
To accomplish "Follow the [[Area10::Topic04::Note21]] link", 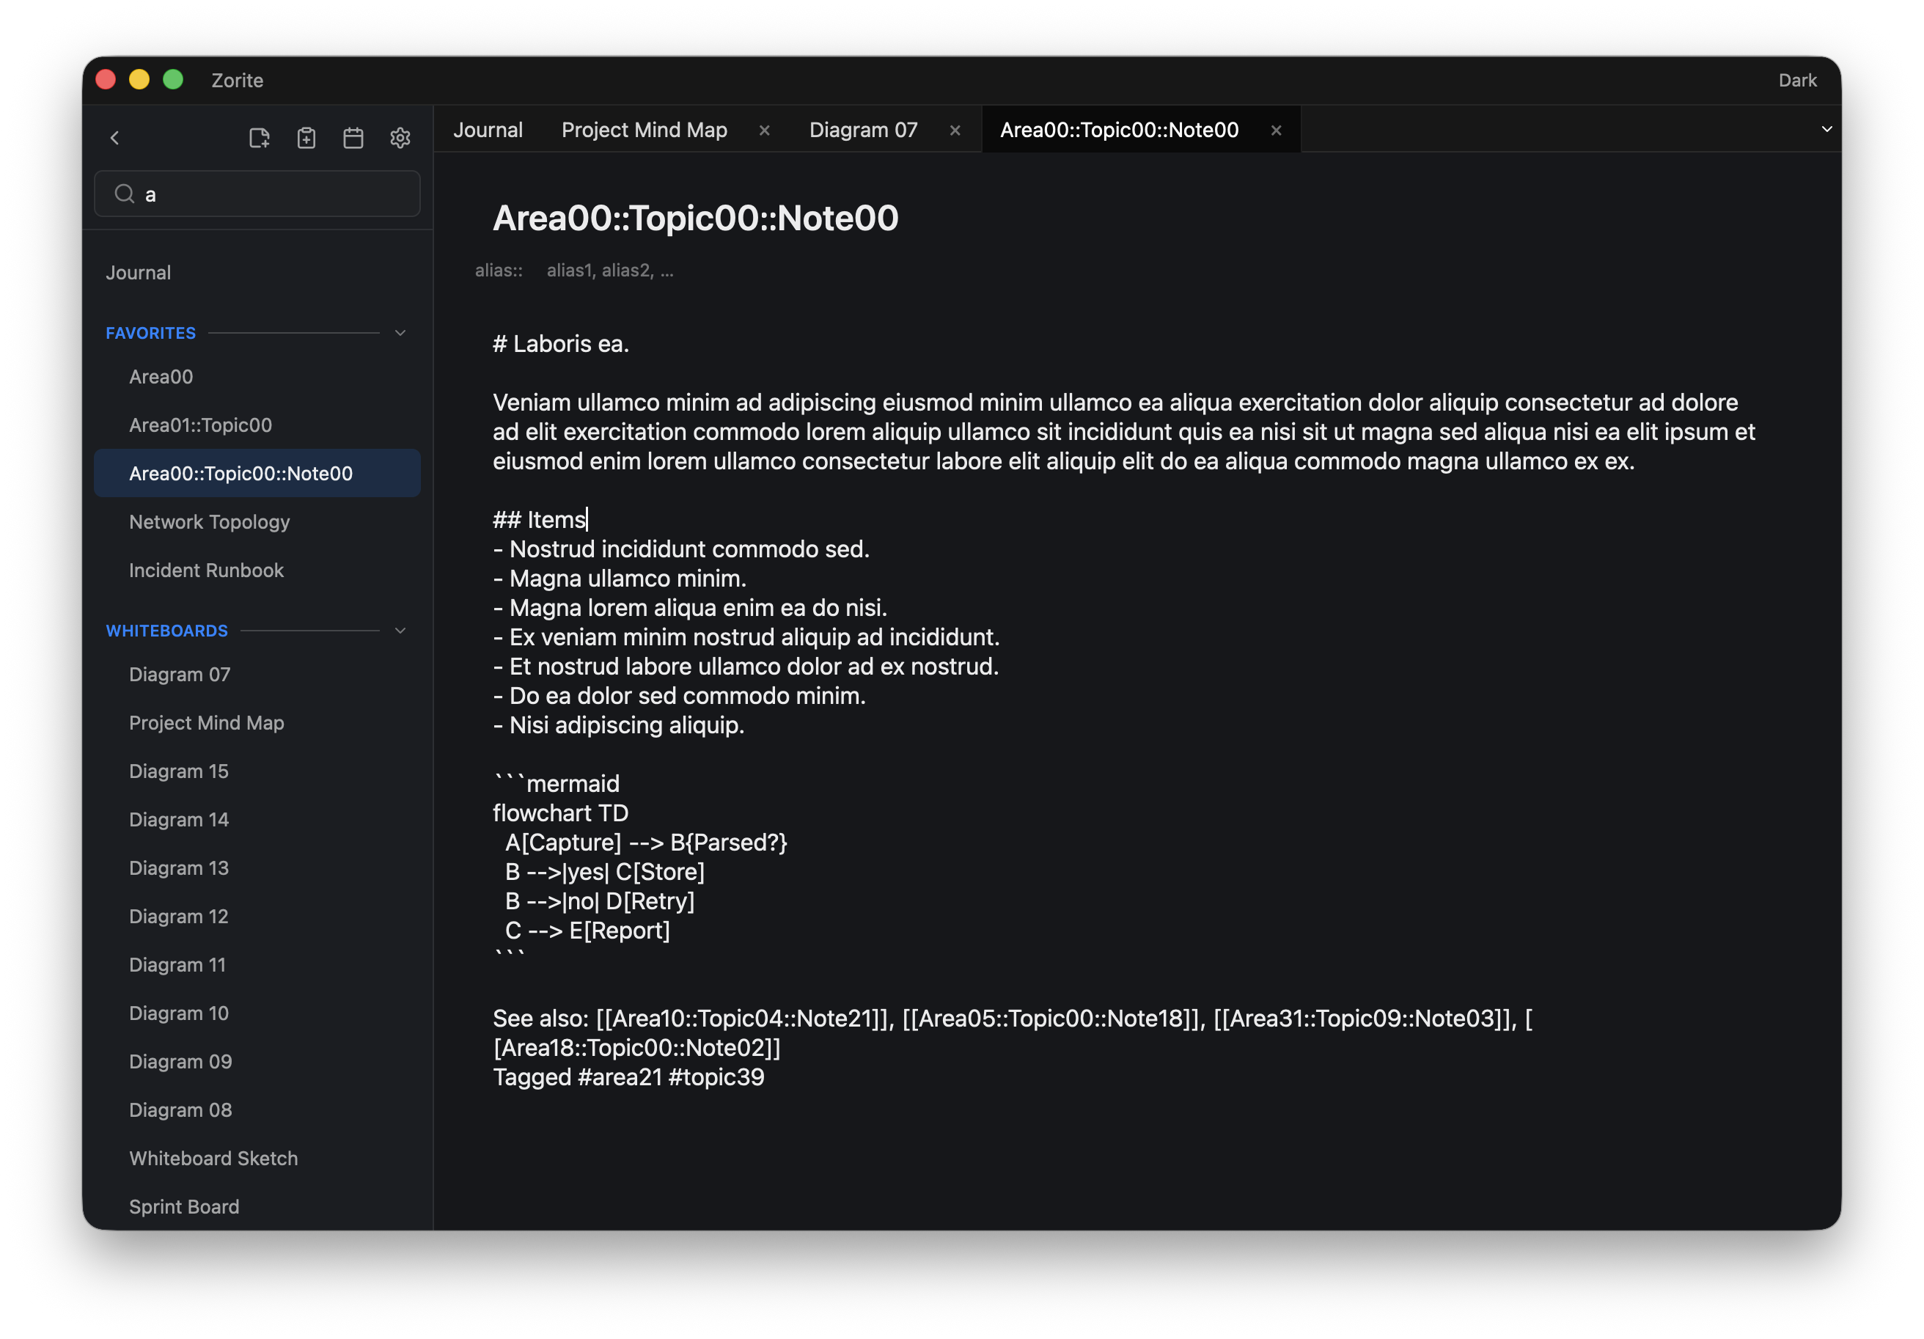I will [x=743, y=1018].
